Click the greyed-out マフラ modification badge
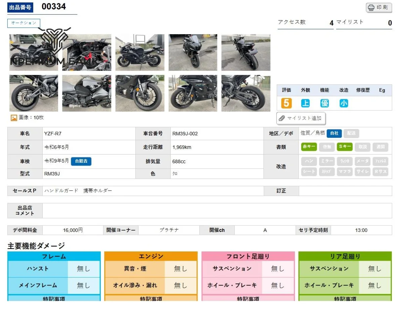 345,172
